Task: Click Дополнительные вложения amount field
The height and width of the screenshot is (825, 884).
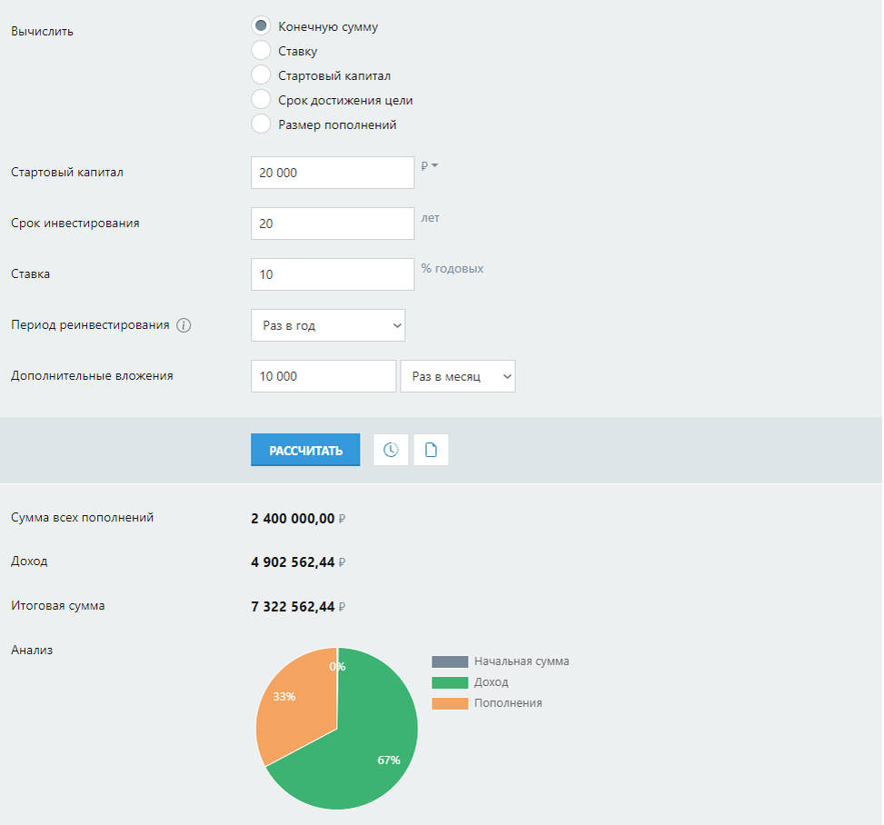Action: tap(323, 376)
